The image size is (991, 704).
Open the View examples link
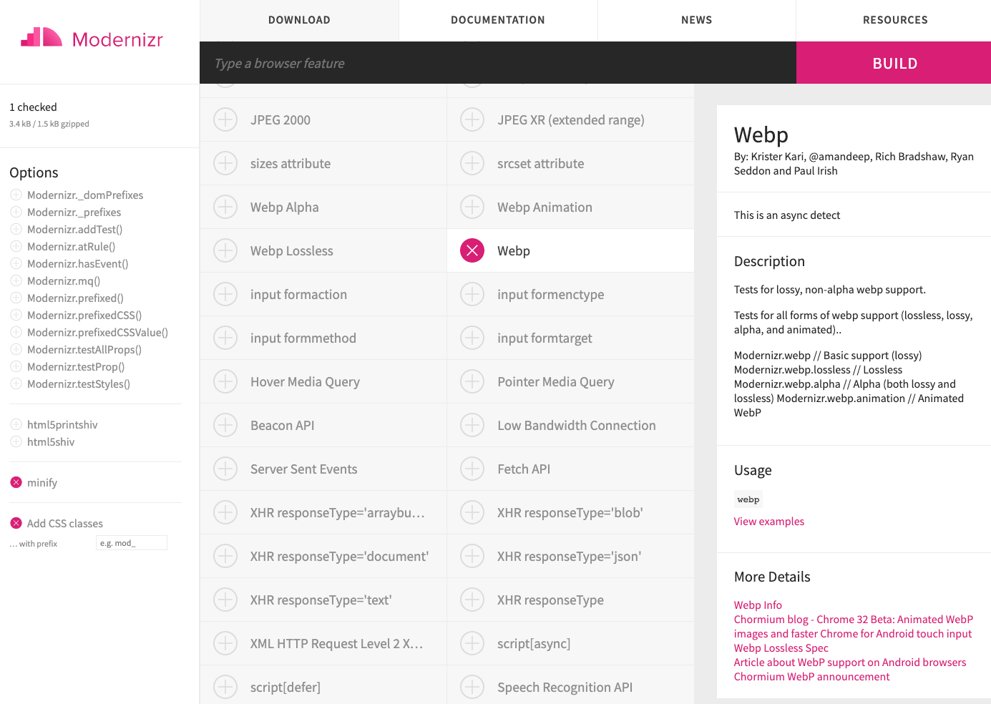click(768, 521)
